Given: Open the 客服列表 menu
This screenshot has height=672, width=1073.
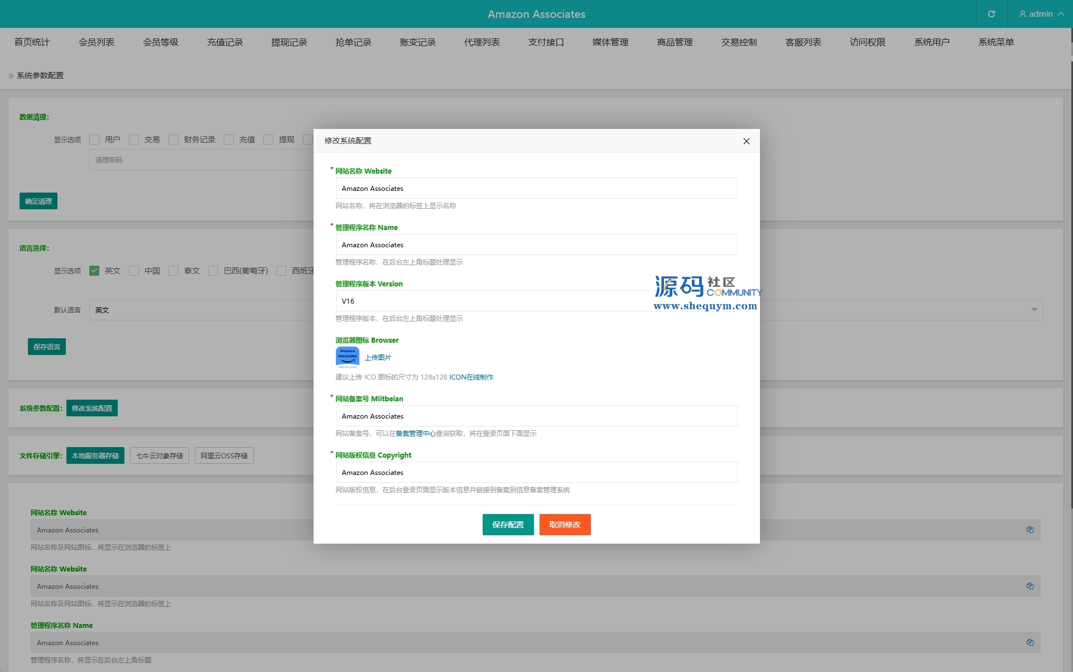Looking at the screenshot, I should point(803,42).
